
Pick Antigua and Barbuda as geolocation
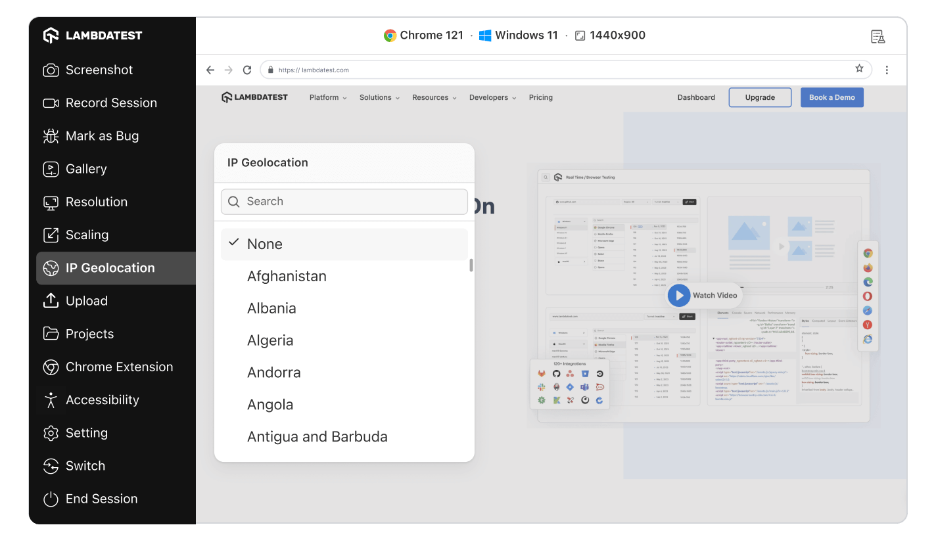pyautogui.click(x=317, y=436)
